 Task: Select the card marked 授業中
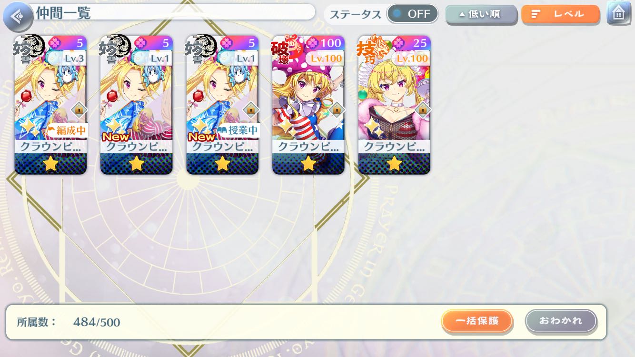coord(222,105)
